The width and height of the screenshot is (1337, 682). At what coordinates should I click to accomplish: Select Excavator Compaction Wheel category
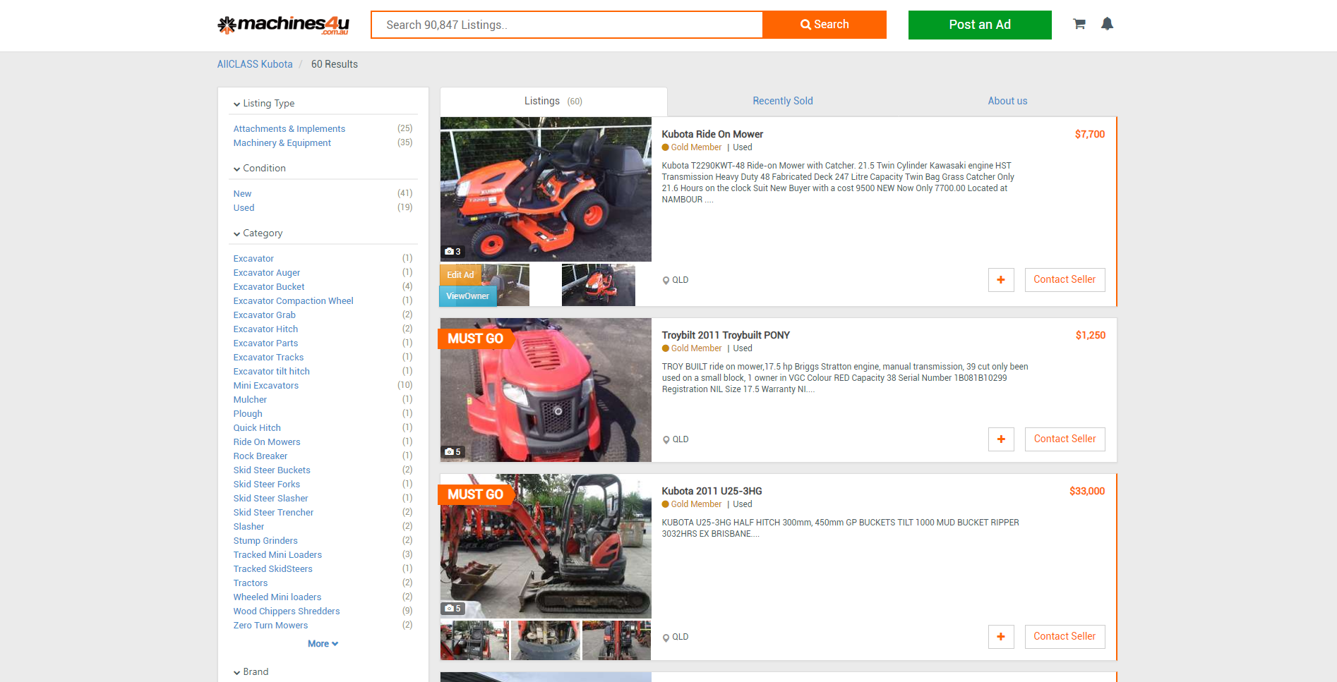[x=293, y=301]
